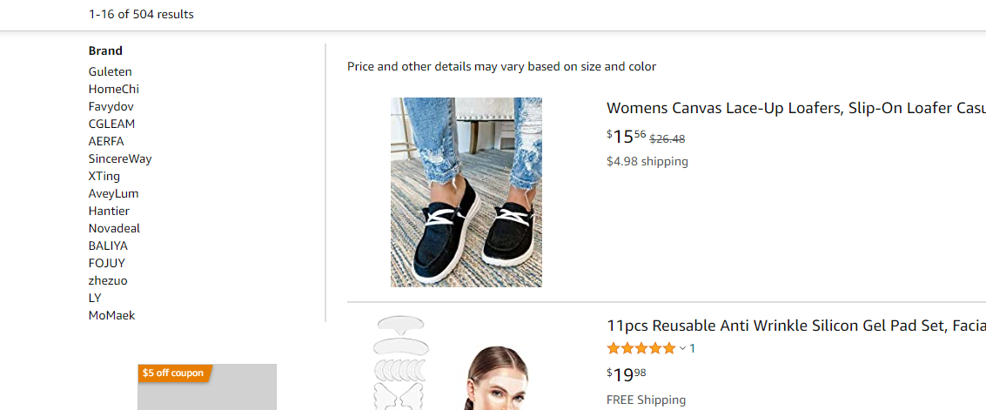Select SincereWay brand filter

click(x=120, y=158)
